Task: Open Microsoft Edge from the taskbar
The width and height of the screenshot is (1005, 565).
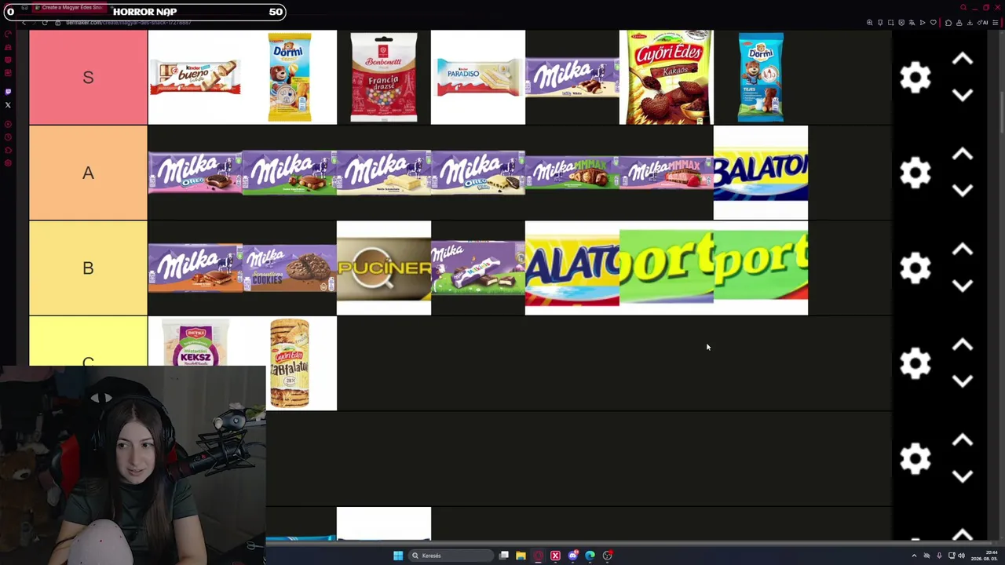Action: coord(590,556)
